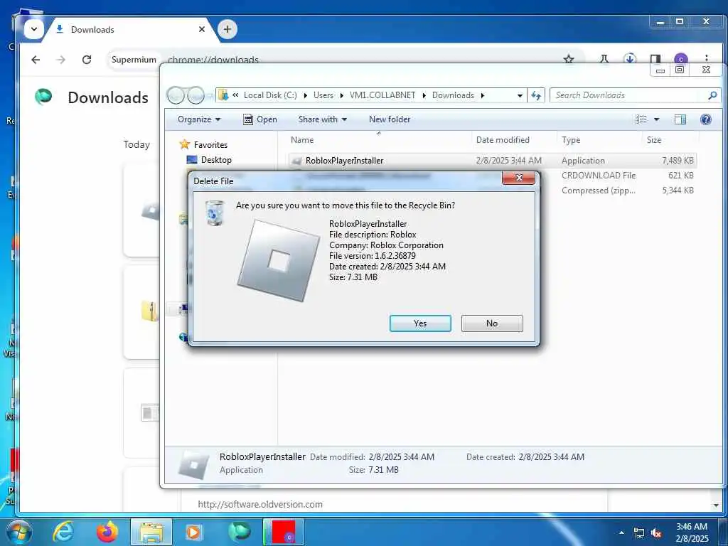This screenshot has width=728, height=546.
Task: Open the browser three-dot menu
Action: point(706,59)
